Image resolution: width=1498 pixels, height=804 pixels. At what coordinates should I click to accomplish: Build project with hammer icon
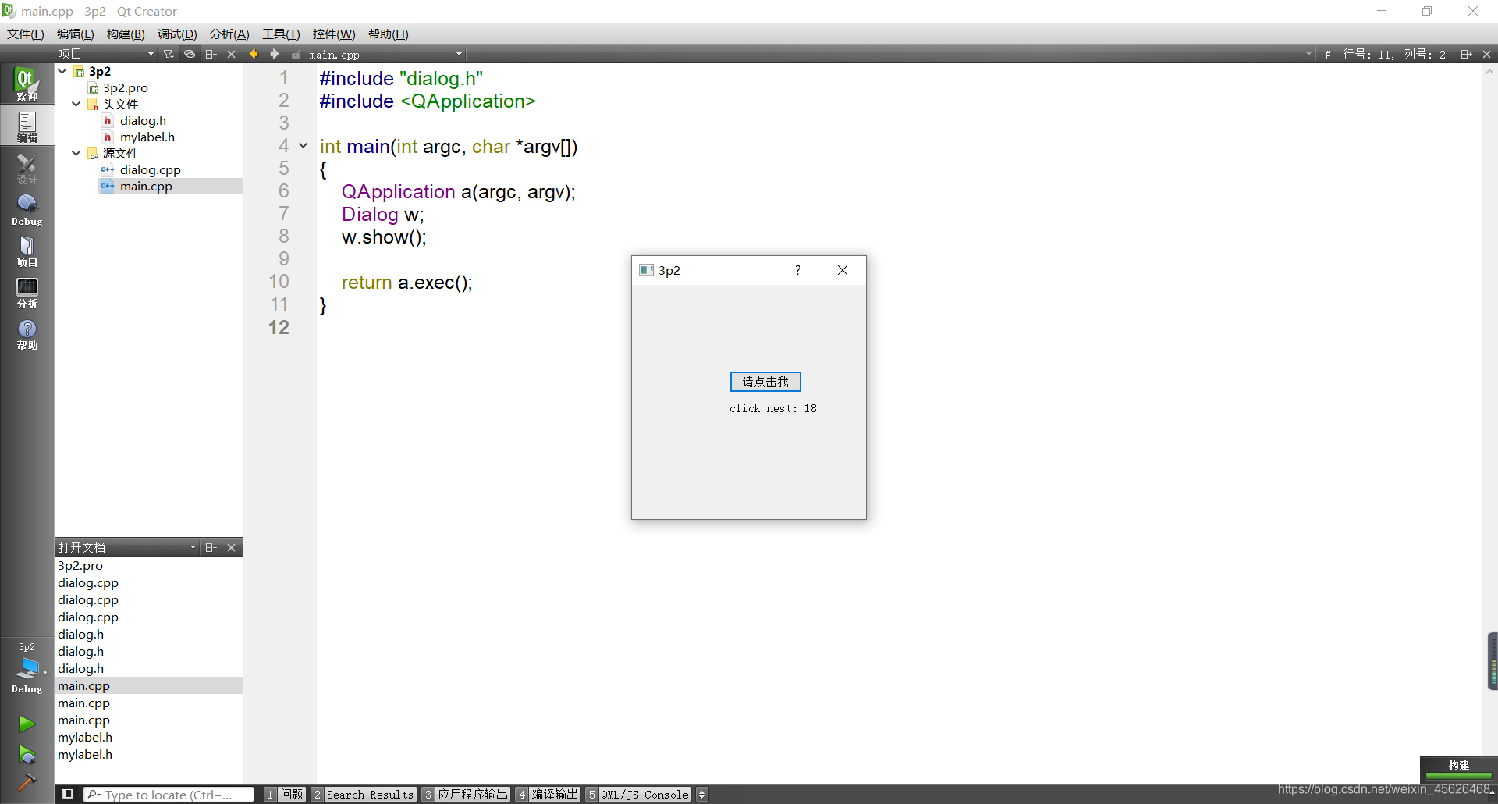pos(27,781)
